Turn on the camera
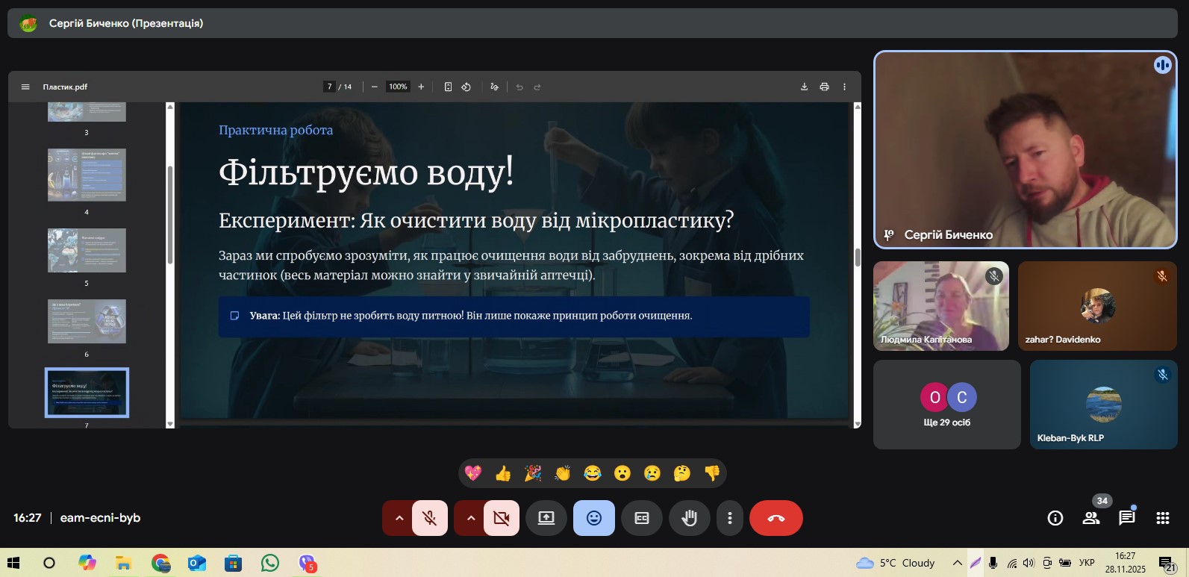Screen dimensions: 1189x577 (x=502, y=518)
